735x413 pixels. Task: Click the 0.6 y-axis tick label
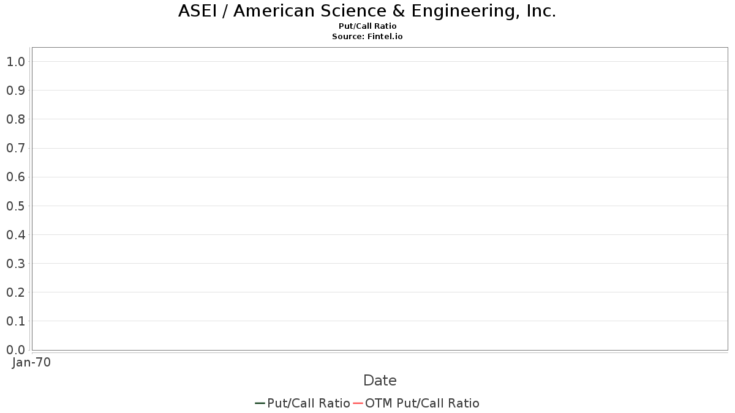(15, 177)
